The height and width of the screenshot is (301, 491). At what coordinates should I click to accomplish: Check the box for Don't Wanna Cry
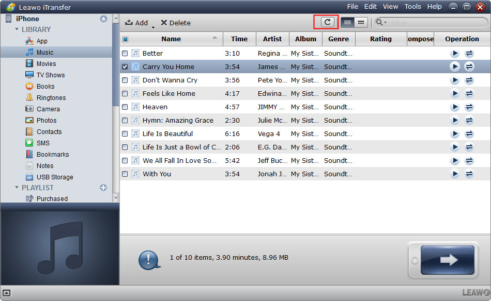point(125,80)
